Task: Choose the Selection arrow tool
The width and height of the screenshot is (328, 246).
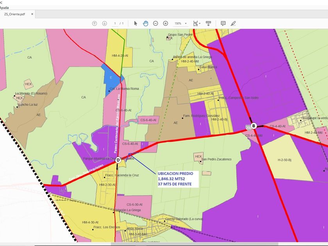Action: [x=135, y=23]
